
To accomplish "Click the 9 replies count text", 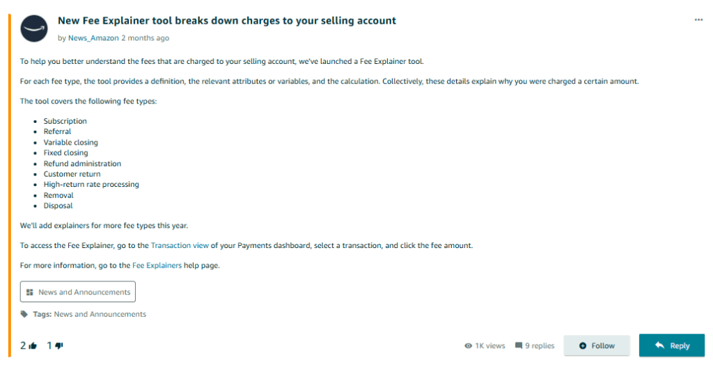I will click(x=540, y=345).
